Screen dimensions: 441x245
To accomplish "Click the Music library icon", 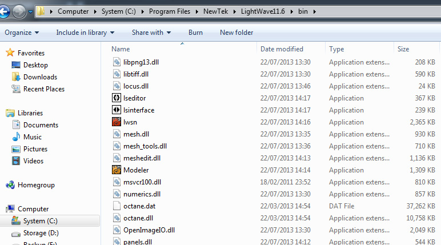I will coord(16,136).
